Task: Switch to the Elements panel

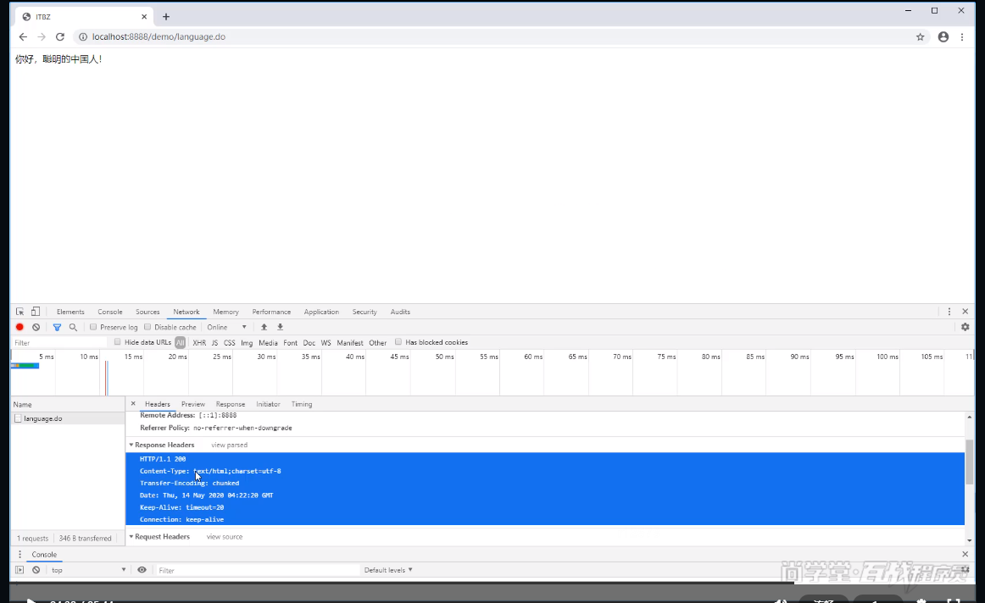Action: [x=70, y=312]
